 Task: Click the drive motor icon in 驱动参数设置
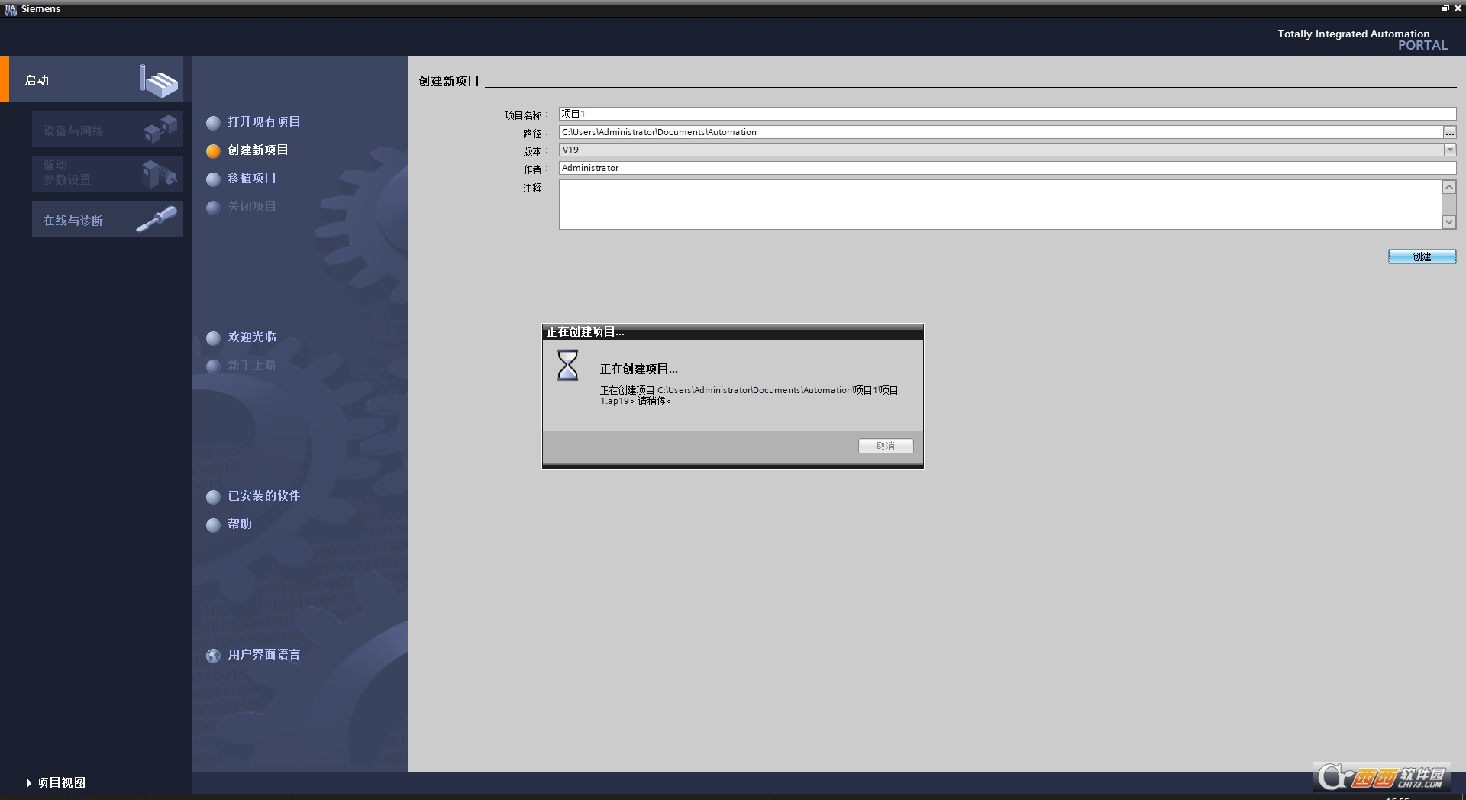point(160,174)
